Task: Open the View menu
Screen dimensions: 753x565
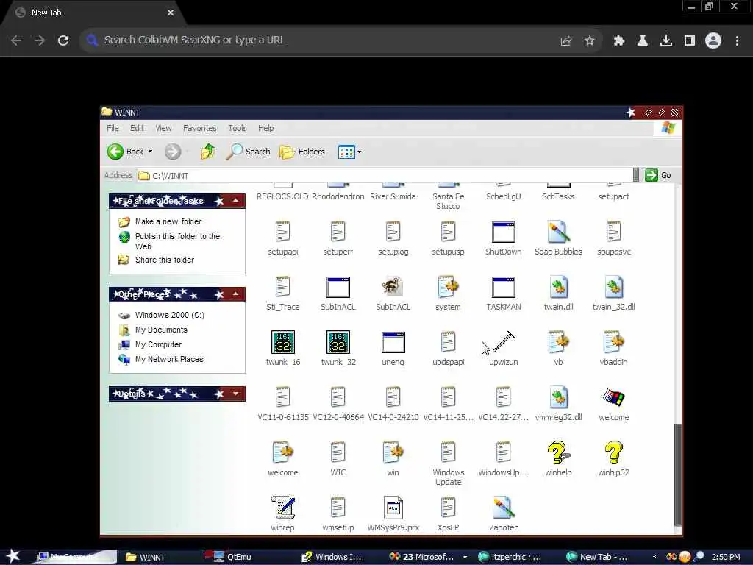Action: pos(163,128)
